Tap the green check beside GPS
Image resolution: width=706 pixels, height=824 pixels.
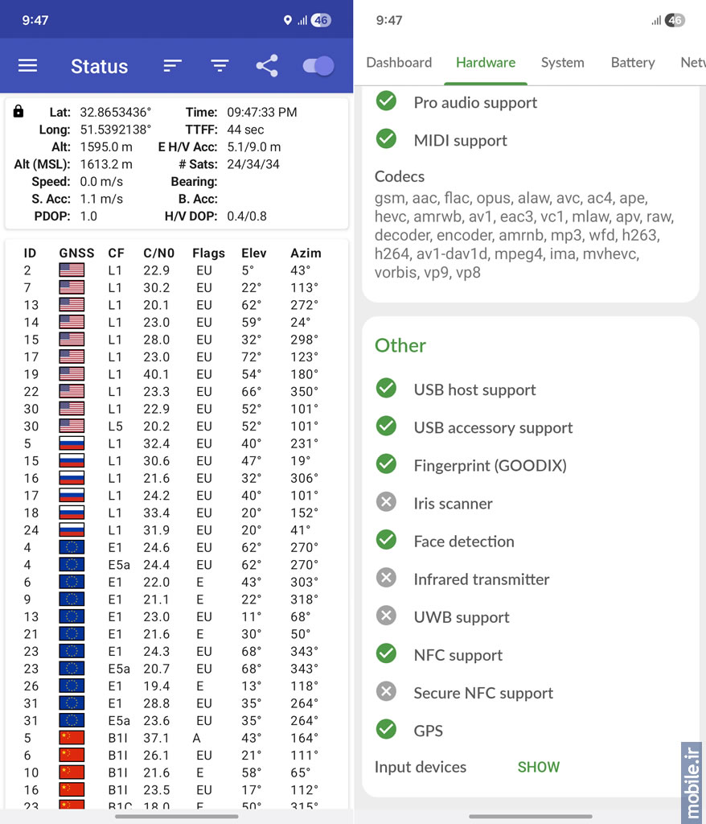[x=386, y=729]
